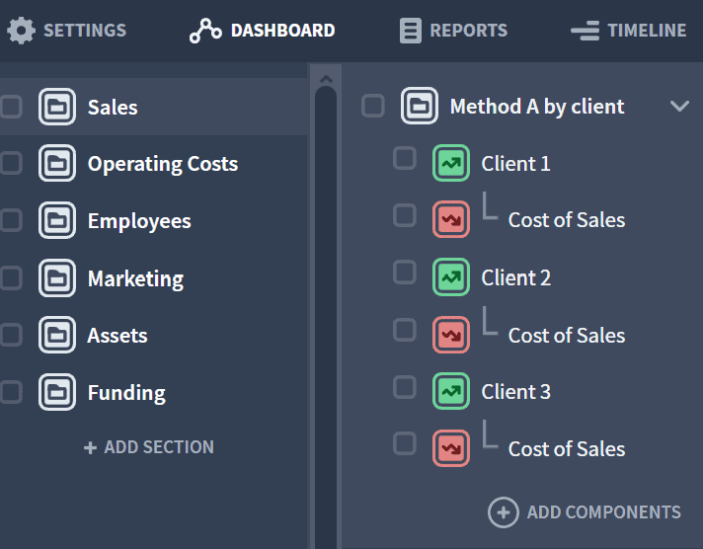This screenshot has width=703, height=549.
Task: Click the Sales section folder icon
Action: [x=57, y=107]
